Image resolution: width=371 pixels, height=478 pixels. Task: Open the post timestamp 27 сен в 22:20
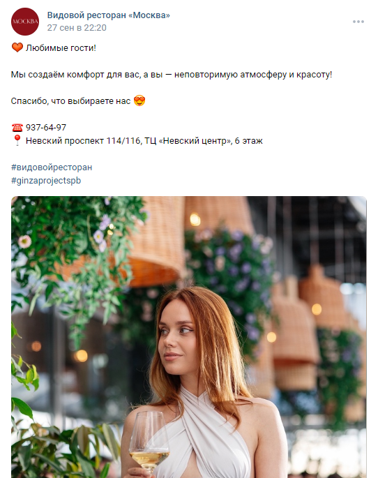tap(77, 28)
